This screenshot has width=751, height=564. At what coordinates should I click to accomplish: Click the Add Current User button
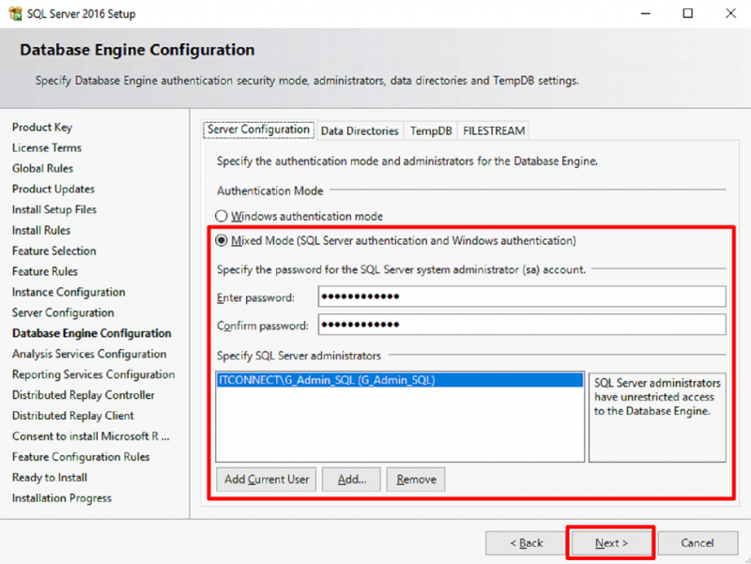click(x=266, y=479)
